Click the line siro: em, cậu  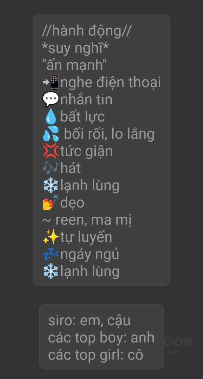tap(89, 321)
